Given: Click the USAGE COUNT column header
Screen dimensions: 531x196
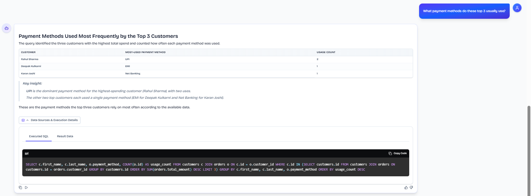Looking at the screenshot, I should [x=326, y=52].
